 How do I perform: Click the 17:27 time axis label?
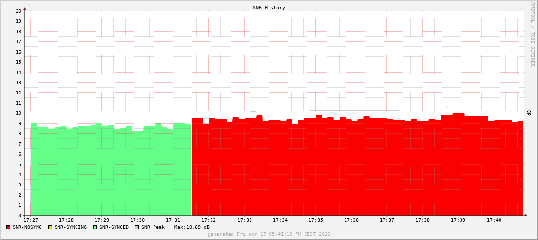[x=31, y=220]
